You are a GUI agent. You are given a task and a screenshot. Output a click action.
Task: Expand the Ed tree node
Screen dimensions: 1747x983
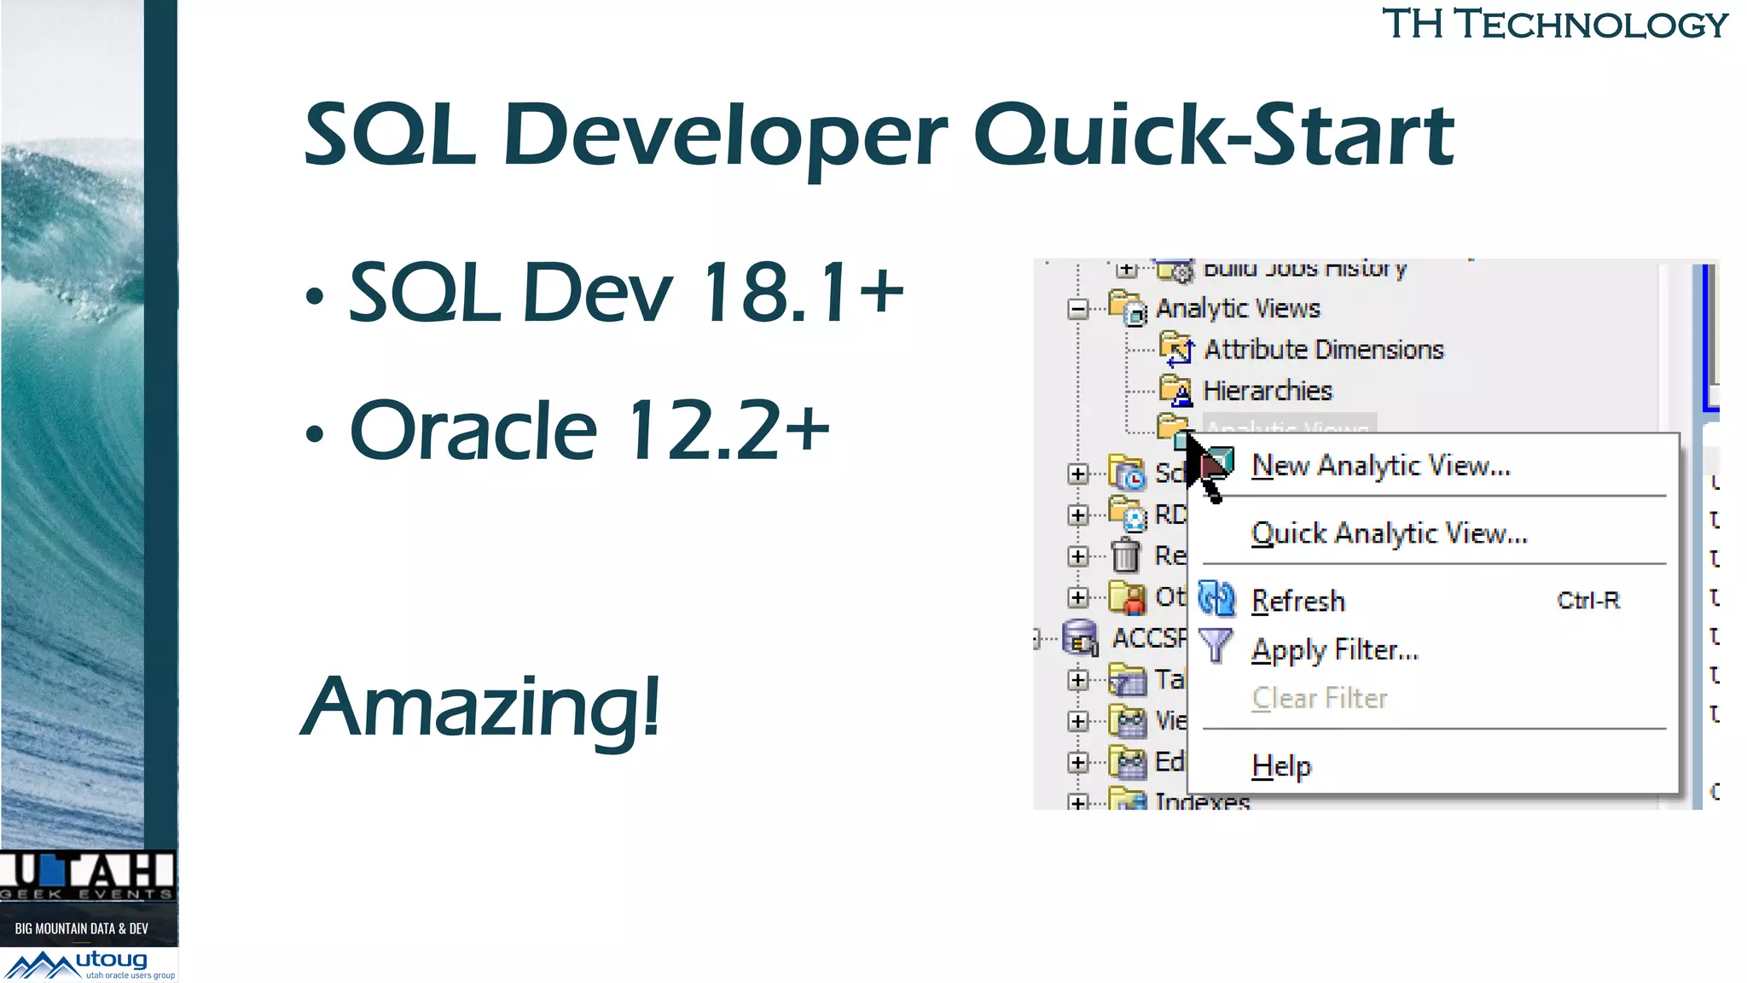point(1078,762)
